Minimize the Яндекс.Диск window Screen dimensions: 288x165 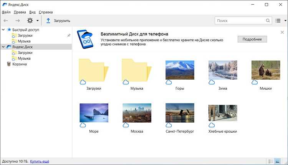coord(253,4)
